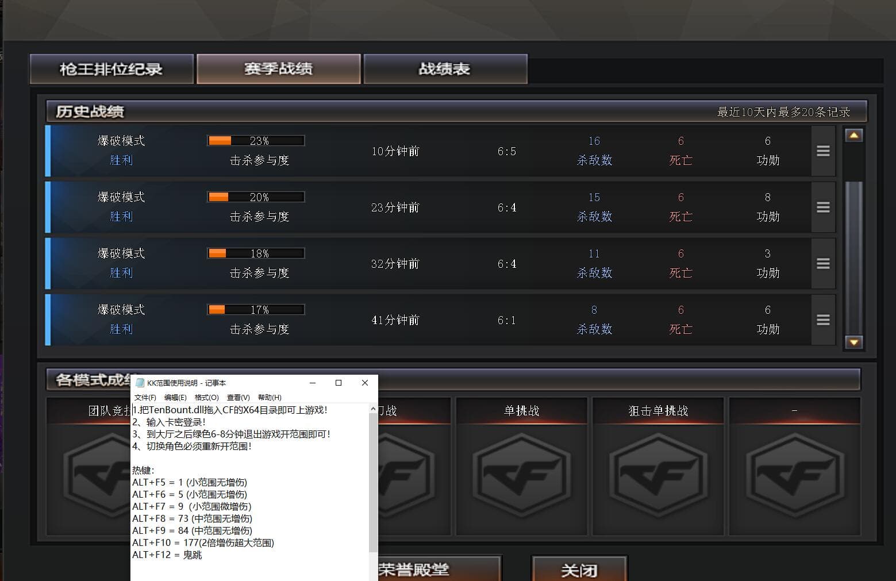Click the history list scrollbar thumb
896x581 pixels.
854,257
